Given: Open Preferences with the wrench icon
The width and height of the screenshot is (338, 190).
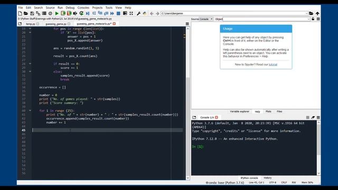Looking at the screenshot, I should click(x=138, y=13).
